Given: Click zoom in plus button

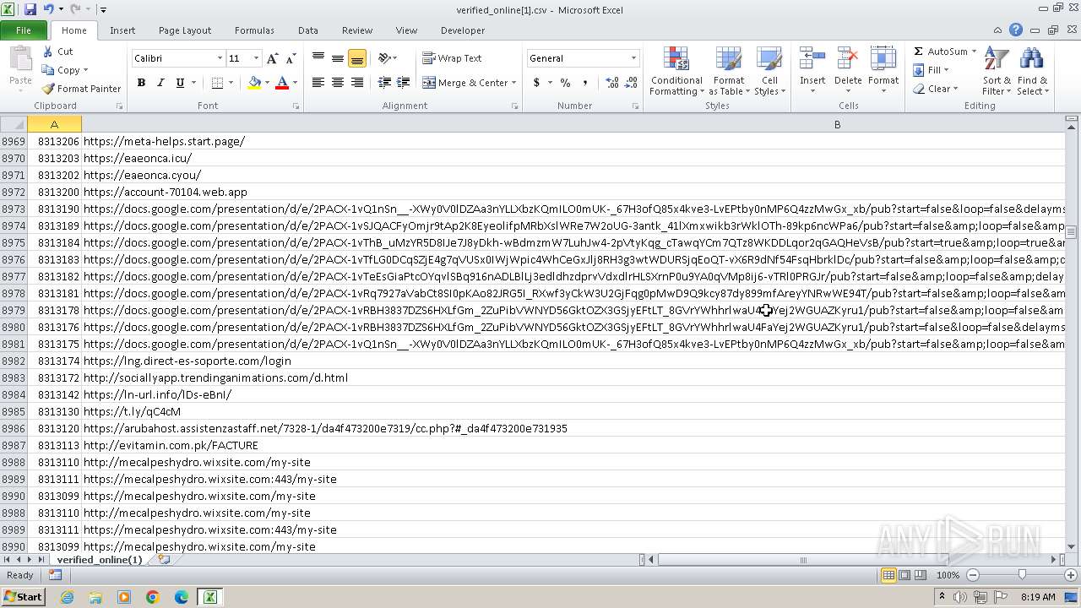Looking at the screenshot, I should [1070, 575].
